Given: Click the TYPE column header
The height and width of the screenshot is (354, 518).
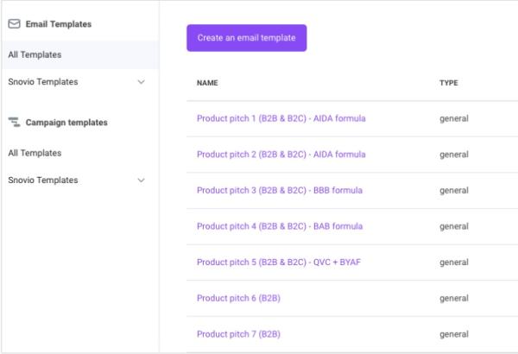Looking at the screenshot, I should coord(448,83).
